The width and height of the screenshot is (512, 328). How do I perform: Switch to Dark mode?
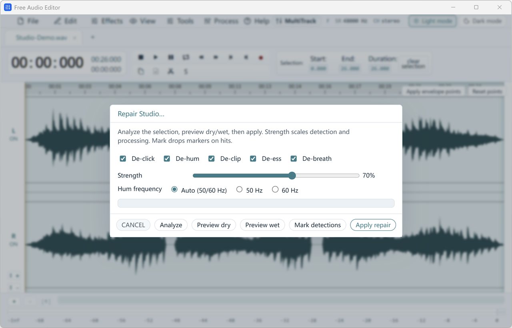click(483, 21)
